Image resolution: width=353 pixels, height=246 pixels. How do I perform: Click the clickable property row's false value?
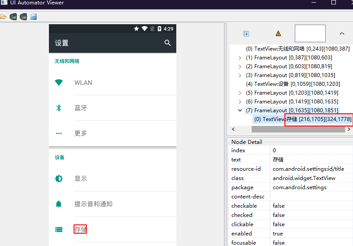tap(279, 224)
